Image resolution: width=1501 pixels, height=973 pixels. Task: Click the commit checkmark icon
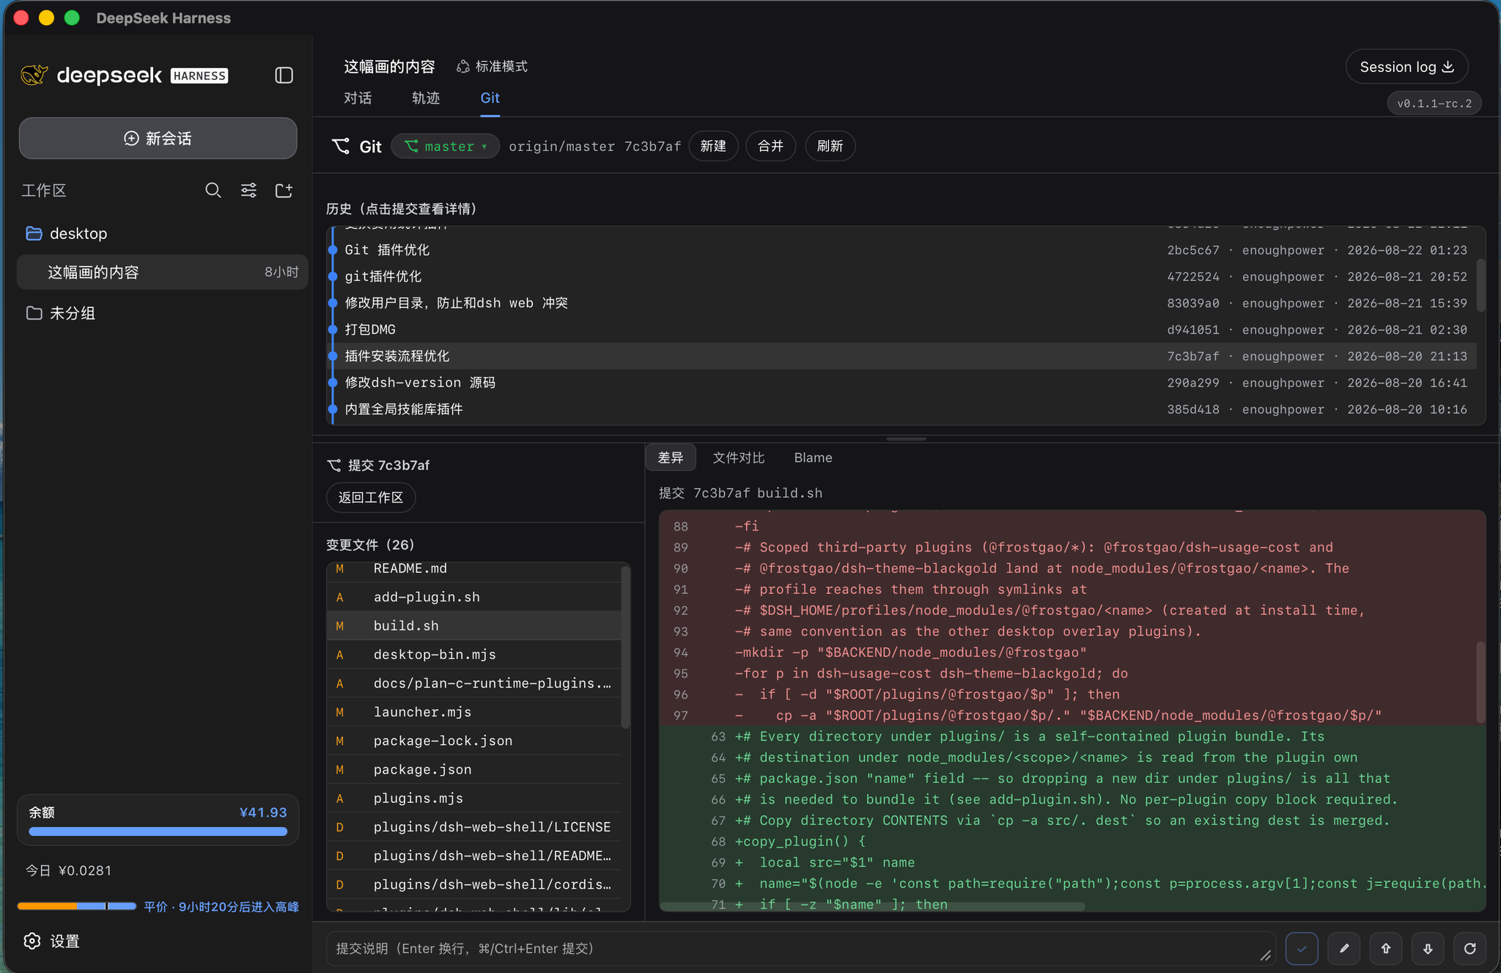1302,949
